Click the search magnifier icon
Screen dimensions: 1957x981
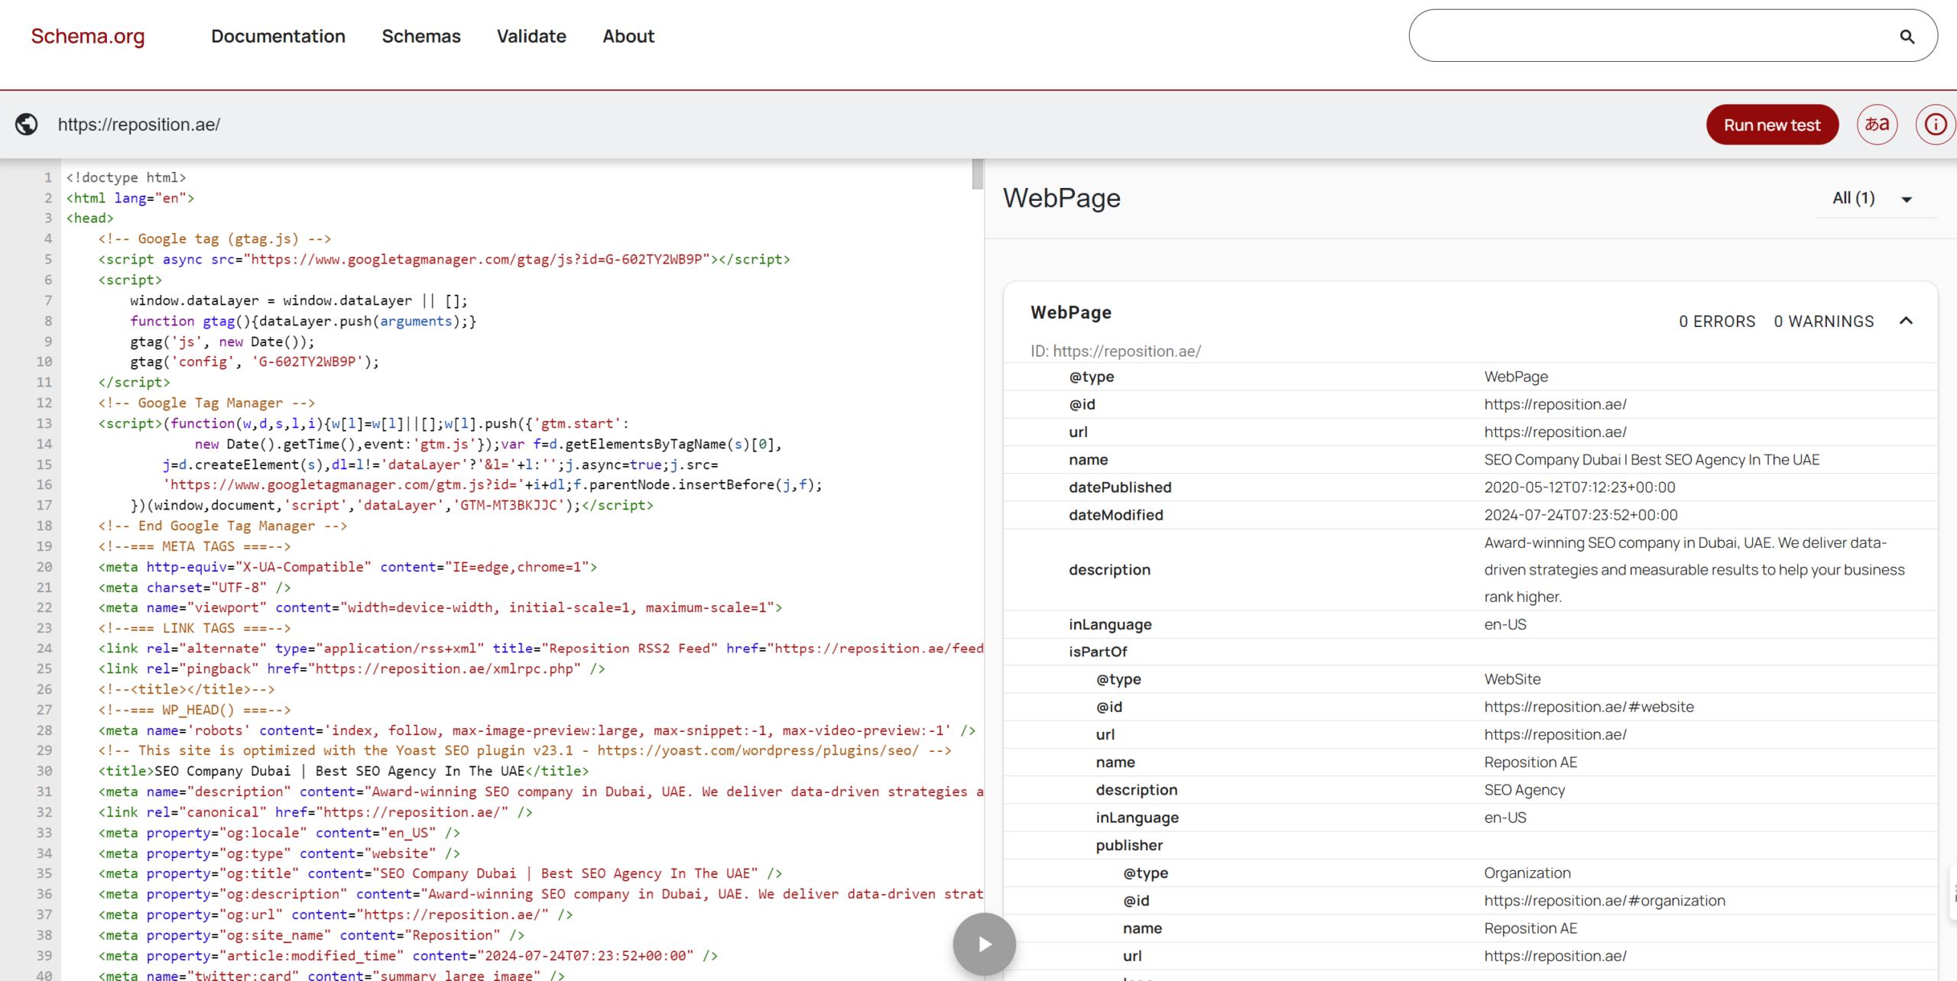tap(1907, 36)
